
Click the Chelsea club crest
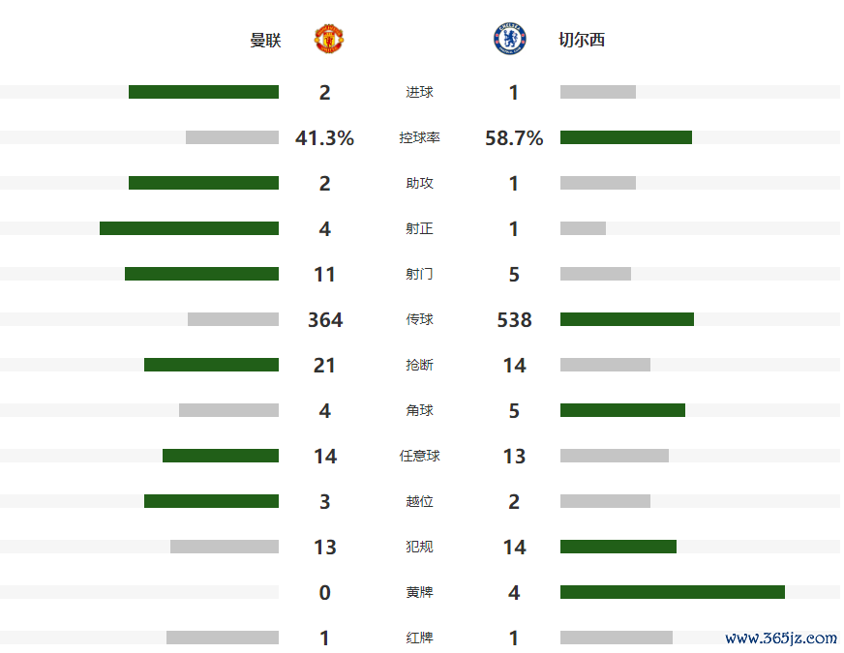coord(509,40)
